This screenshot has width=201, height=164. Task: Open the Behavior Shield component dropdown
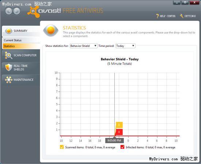(x=84, y=46)
